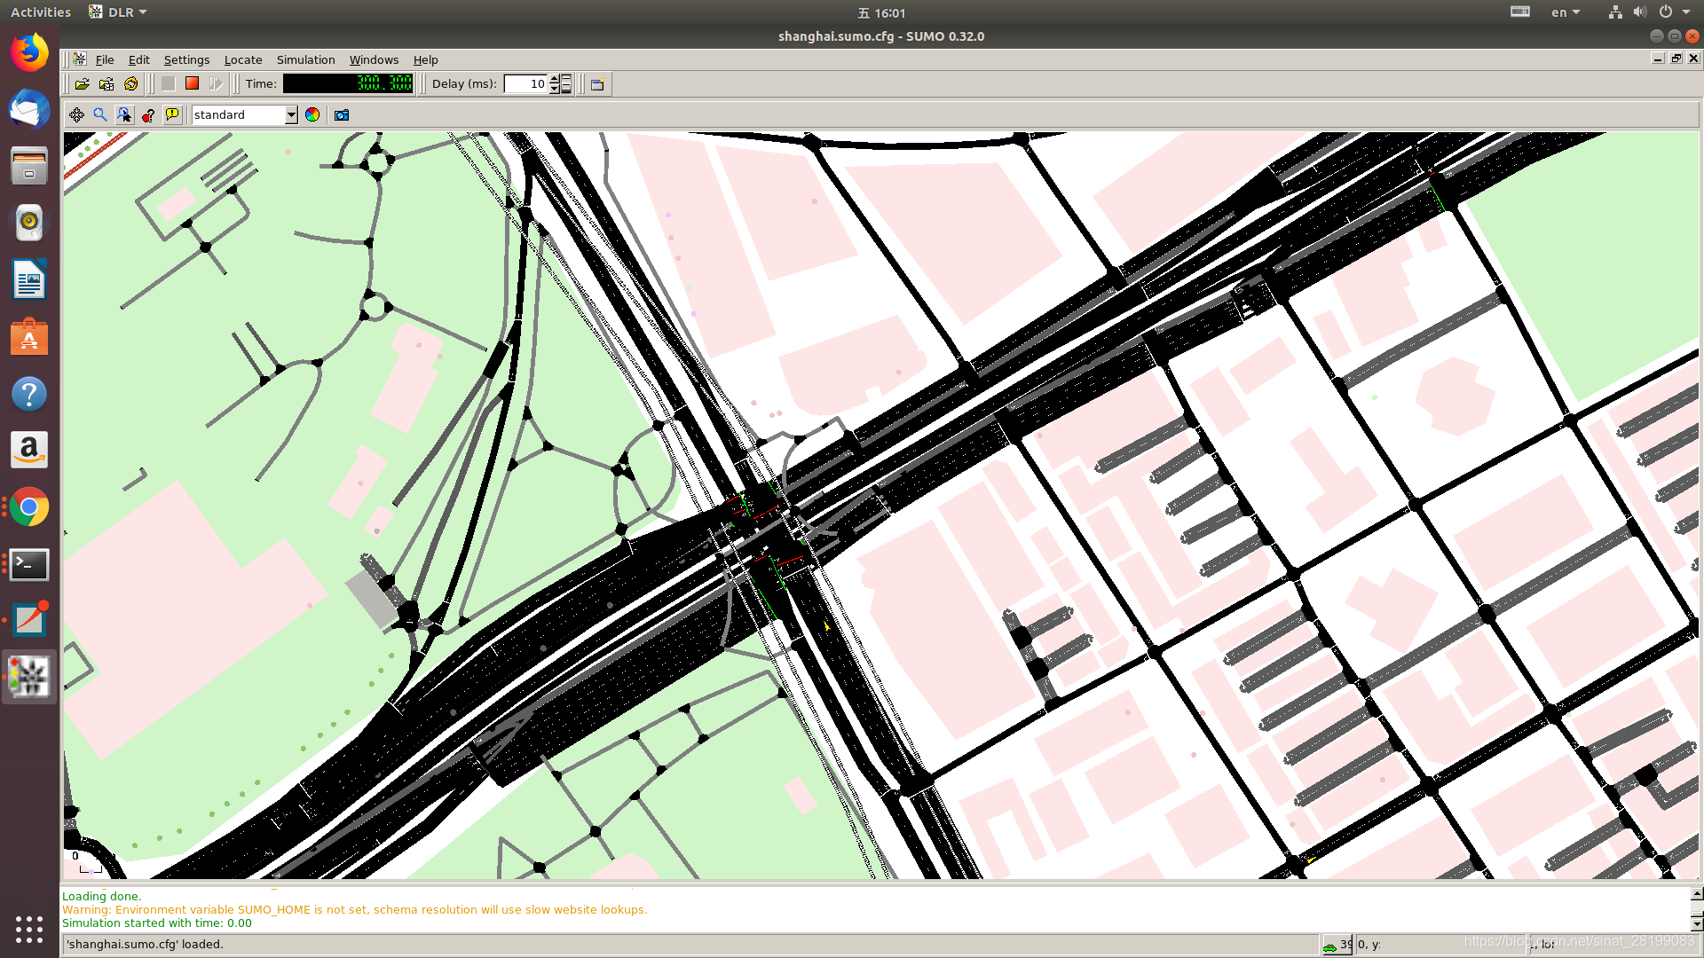This screenshot has width=1704, height=958.
Task: Click the Delay (ms) input field
Action: pyautogui.click(x=525, y=84)
